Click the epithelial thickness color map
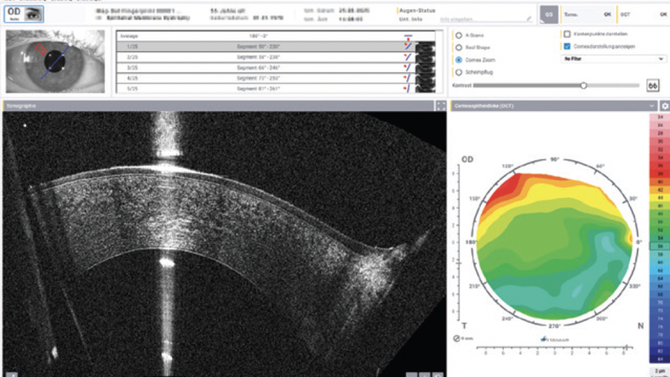The width and height of the screenshot is (670, 377). tap(554, 246)
